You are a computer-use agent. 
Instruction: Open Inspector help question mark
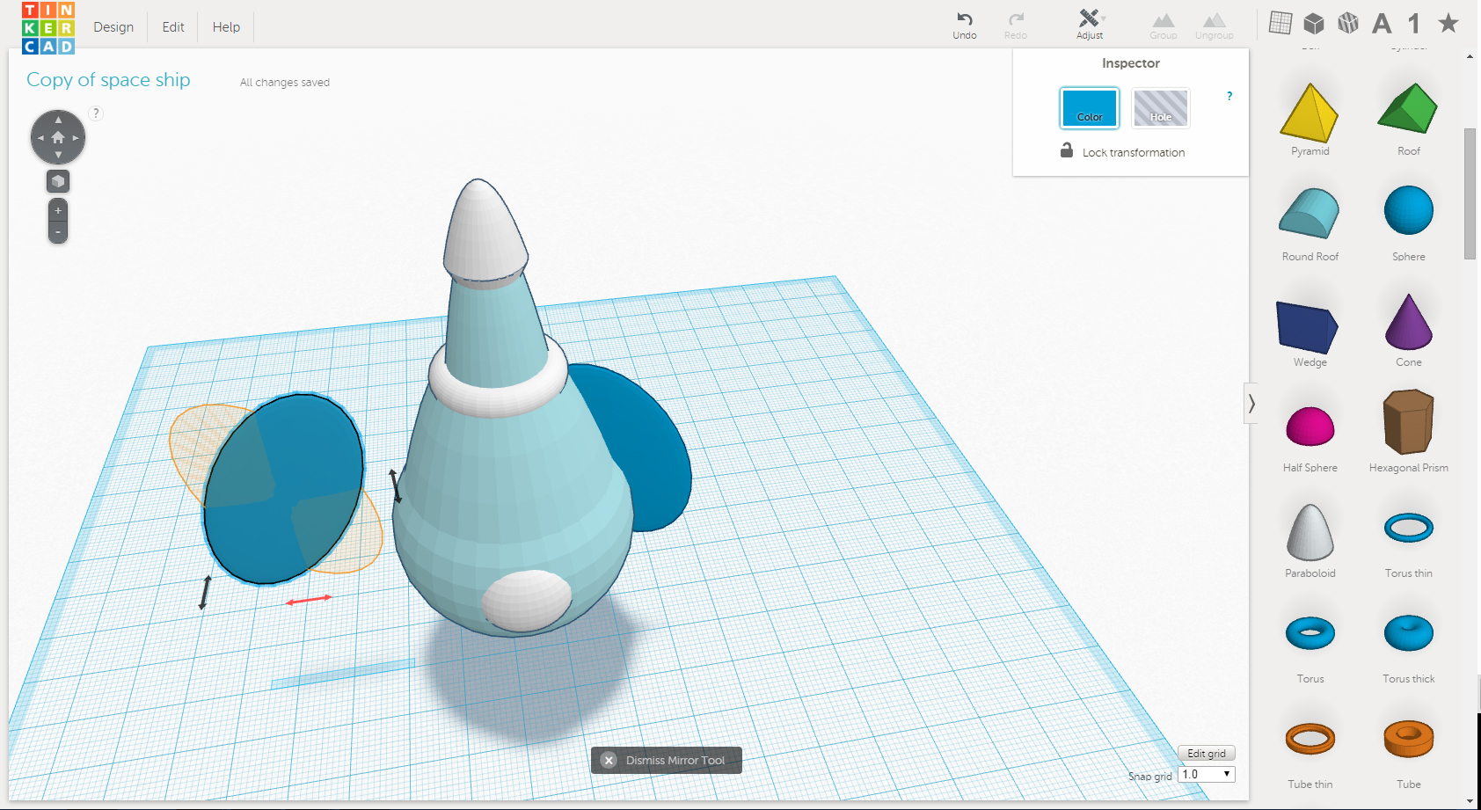point(1229,96)
